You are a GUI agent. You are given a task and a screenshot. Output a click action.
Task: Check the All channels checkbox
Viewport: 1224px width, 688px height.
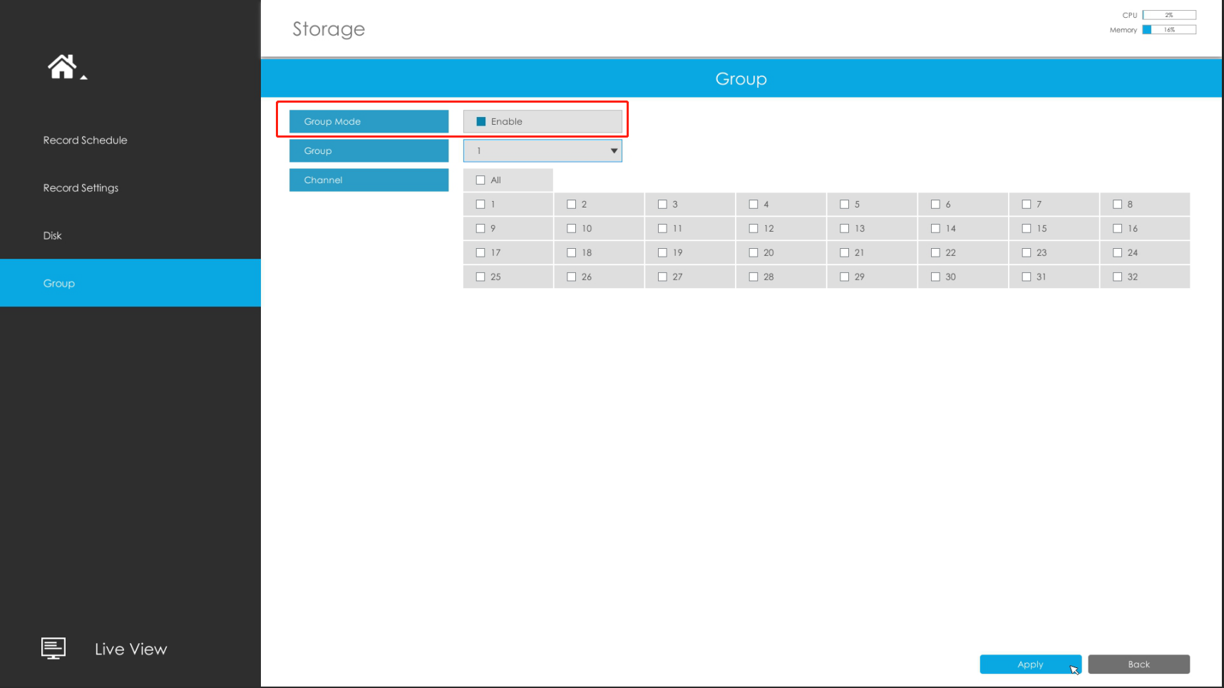pos(480,180)
